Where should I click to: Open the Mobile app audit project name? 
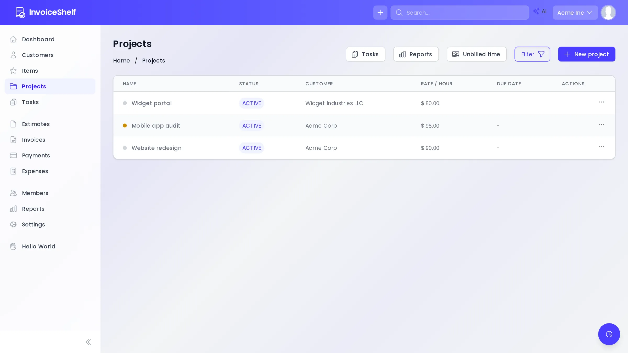click(156, 126)
